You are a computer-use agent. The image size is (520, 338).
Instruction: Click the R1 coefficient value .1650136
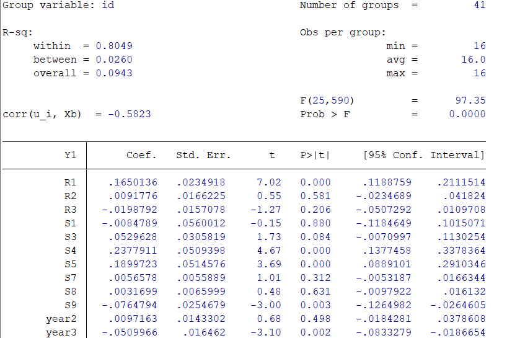coord(133,182)
